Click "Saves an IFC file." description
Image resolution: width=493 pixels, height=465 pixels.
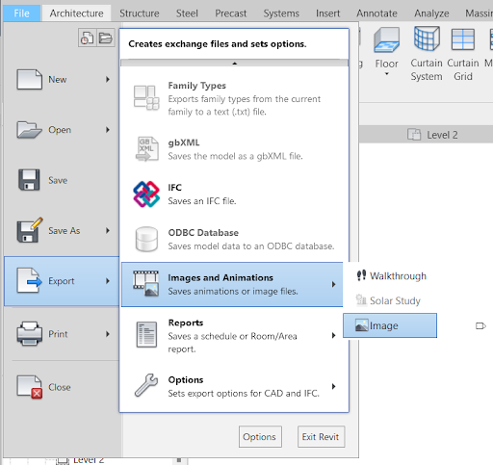(202, 201)
